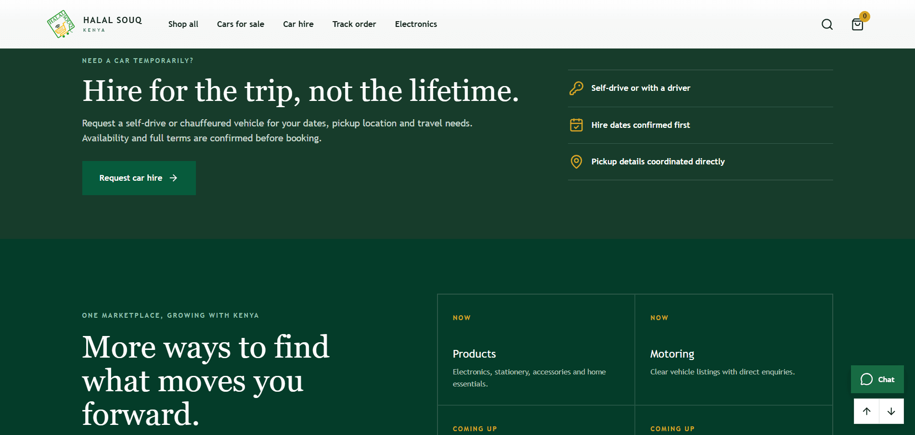Click 'Pickup details coordinated directly' text
Viewport: 915px width, 435px height.
tap(658, 162)
